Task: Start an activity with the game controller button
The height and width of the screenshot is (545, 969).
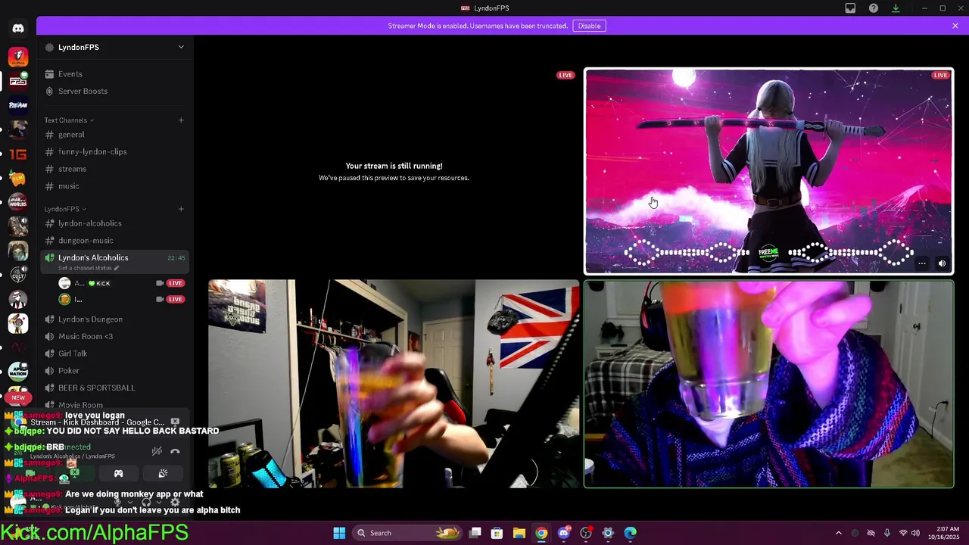Action: pos(118,474)
